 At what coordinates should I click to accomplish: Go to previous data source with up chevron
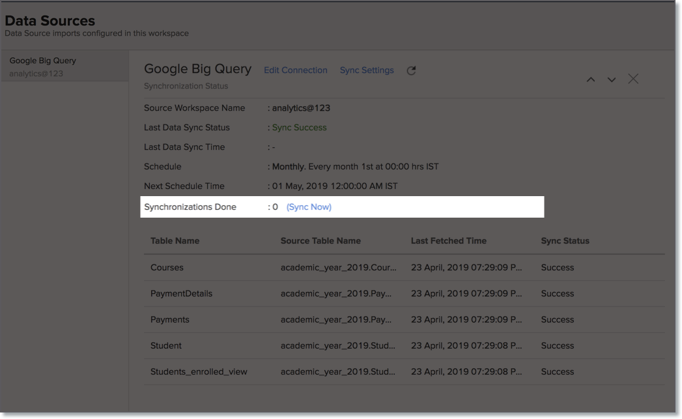click(591, 79)
